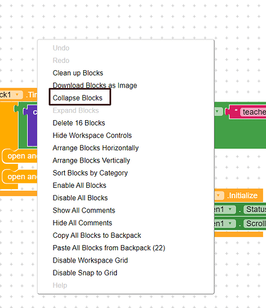
Task: Open the dropdown beside the Status property
Action: pyautogui.click(x=230, y=209)
